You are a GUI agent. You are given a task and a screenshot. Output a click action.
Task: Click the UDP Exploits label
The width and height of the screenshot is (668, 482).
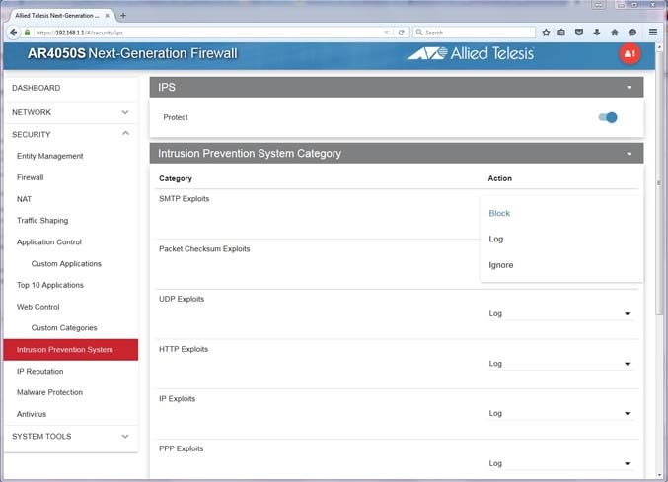pos(182,299)
